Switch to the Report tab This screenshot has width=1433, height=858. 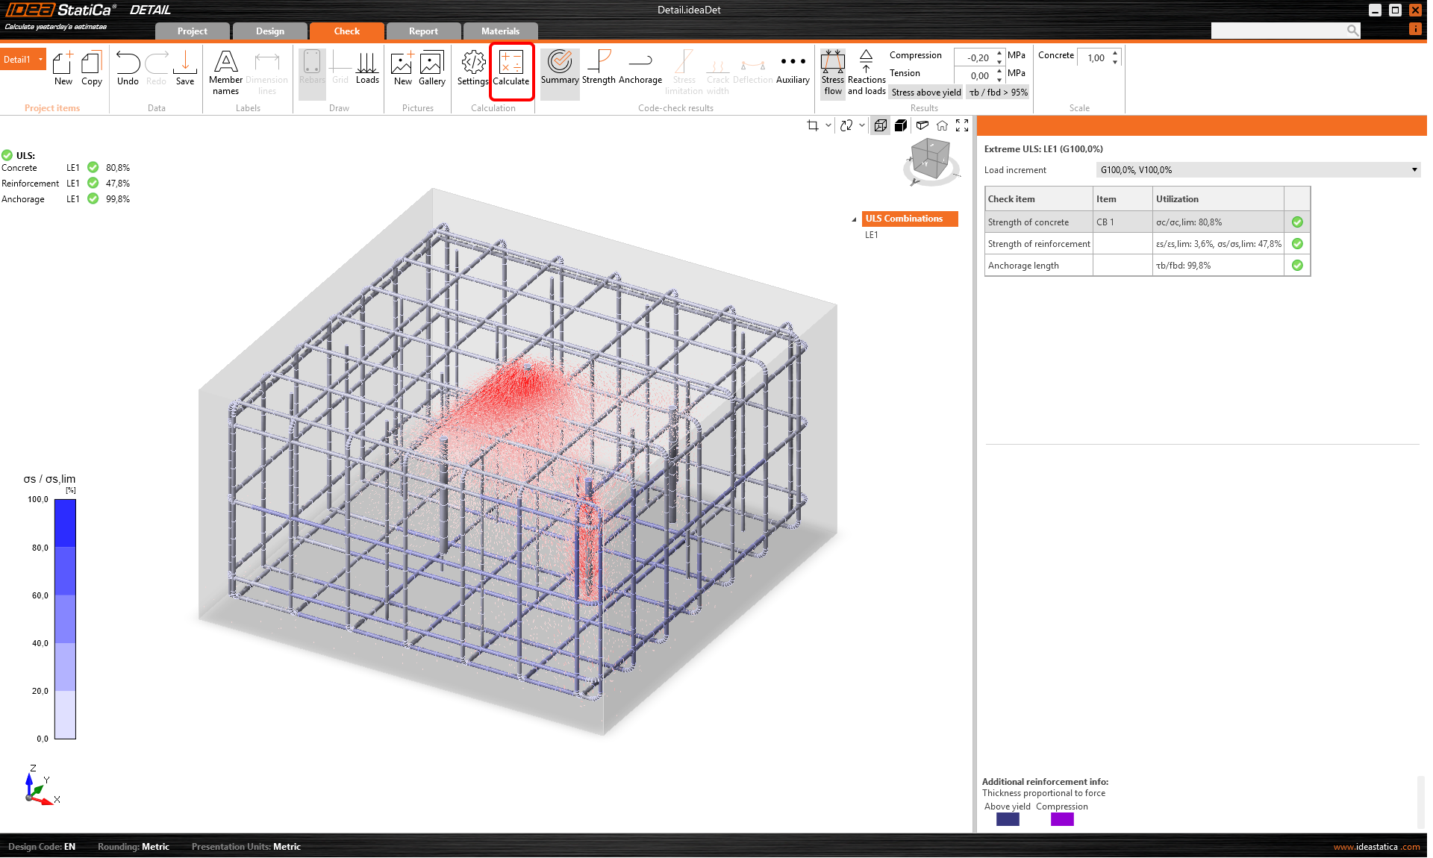423,31
